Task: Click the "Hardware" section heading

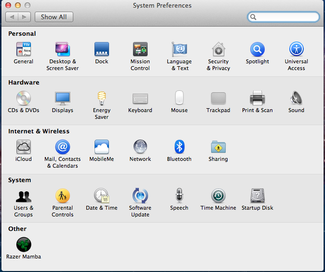Action: (x=24, y=83)
